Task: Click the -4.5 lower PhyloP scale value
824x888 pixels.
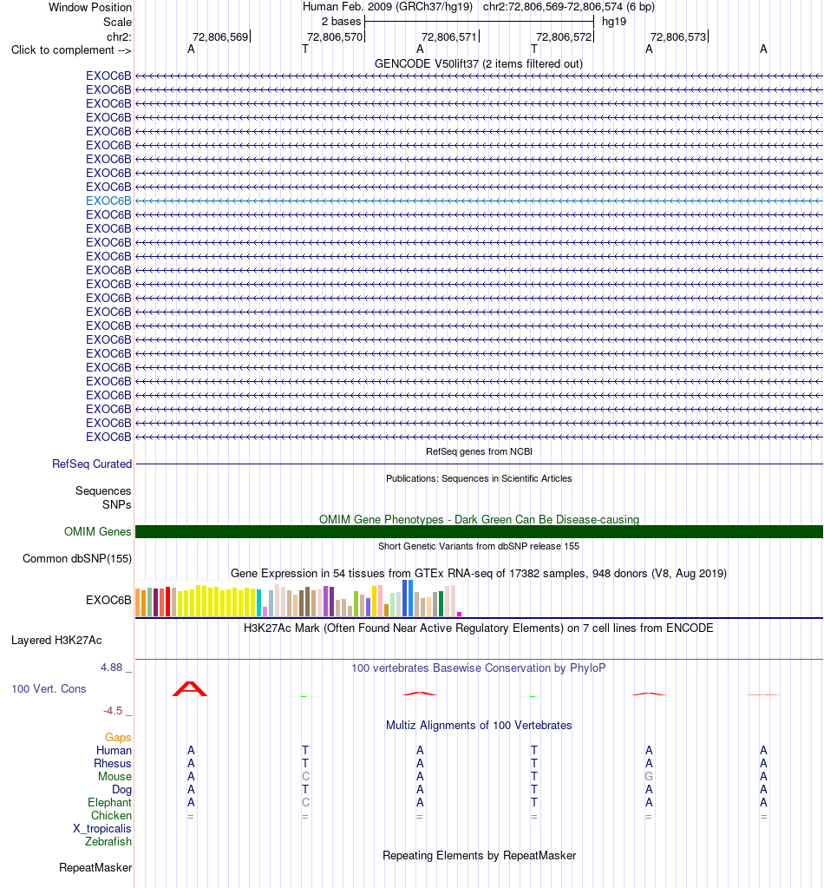Action: (113, 711)
